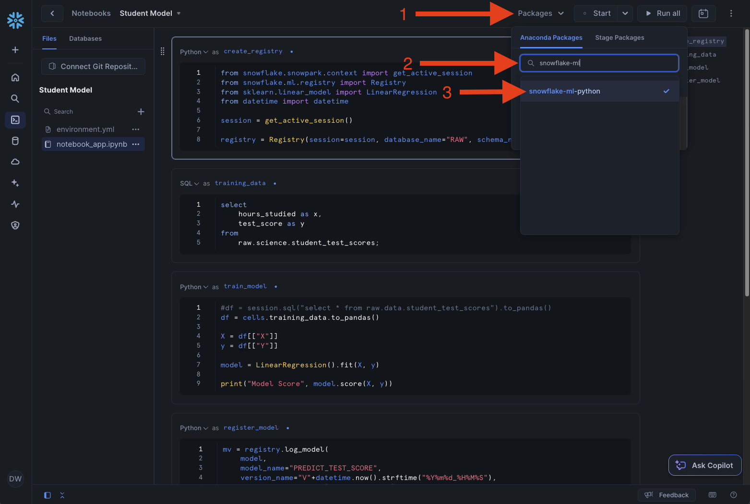Select snowflake-ml-python package result
The height and width of the screenshot is (504, 750).
599,91
